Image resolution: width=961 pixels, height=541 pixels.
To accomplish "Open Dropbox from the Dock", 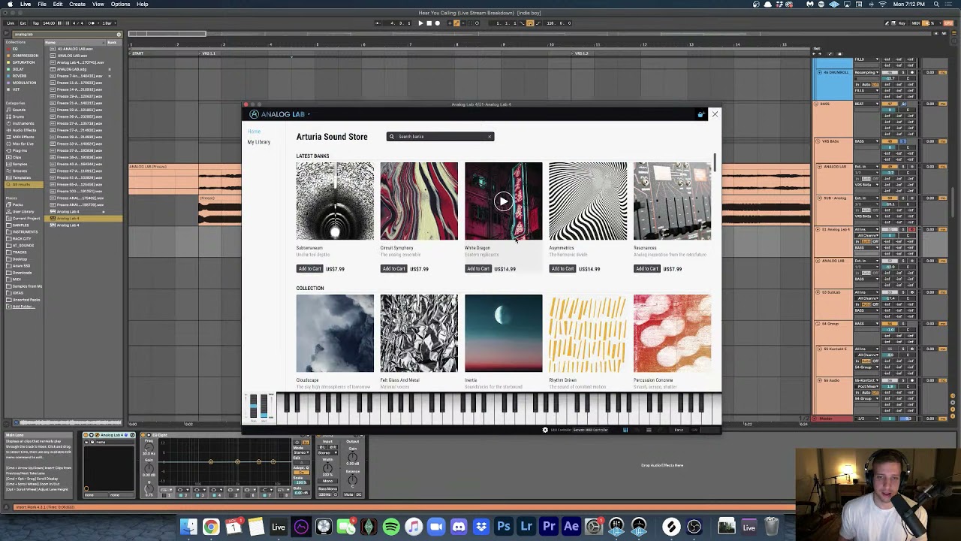I will tap(481, 527).
